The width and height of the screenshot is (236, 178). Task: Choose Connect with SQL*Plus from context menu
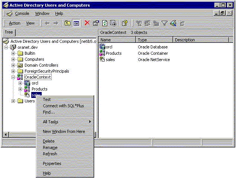coord(63,106)
